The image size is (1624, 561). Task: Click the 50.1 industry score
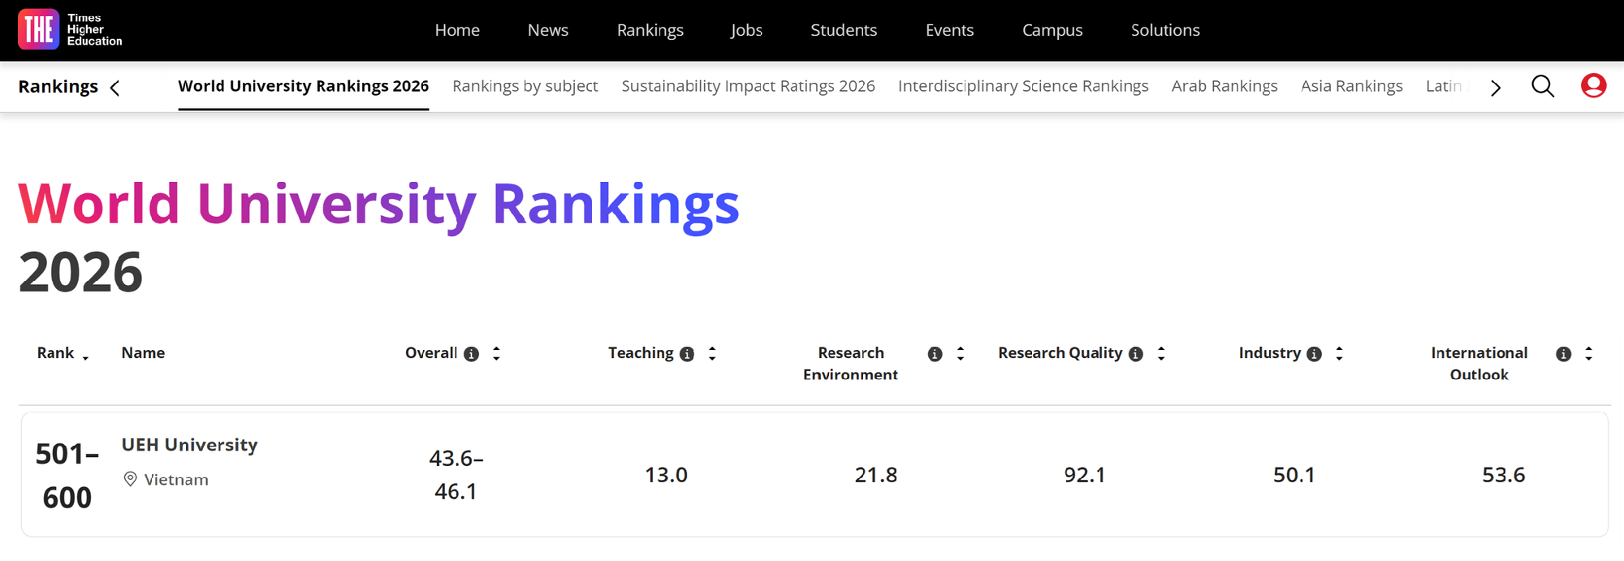[x=1294, y=475]
